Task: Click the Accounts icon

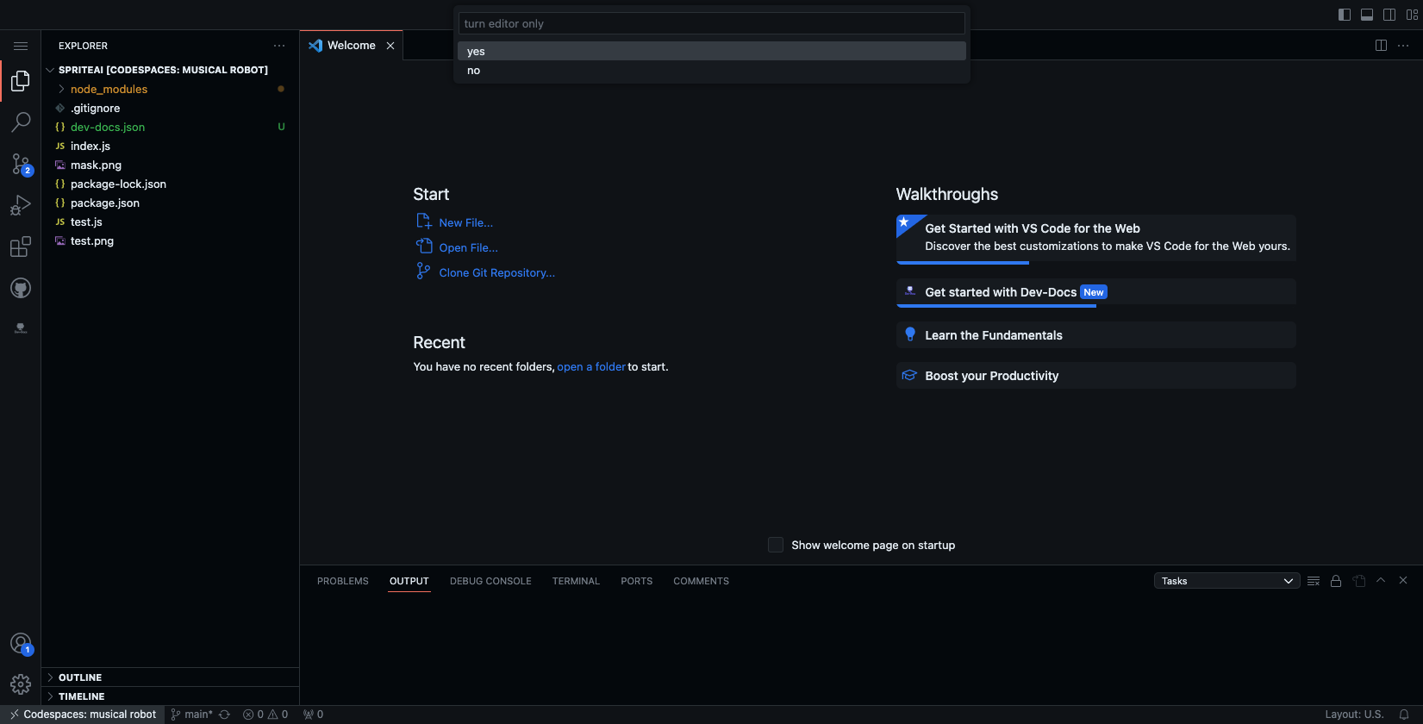Action: [21, 643]
